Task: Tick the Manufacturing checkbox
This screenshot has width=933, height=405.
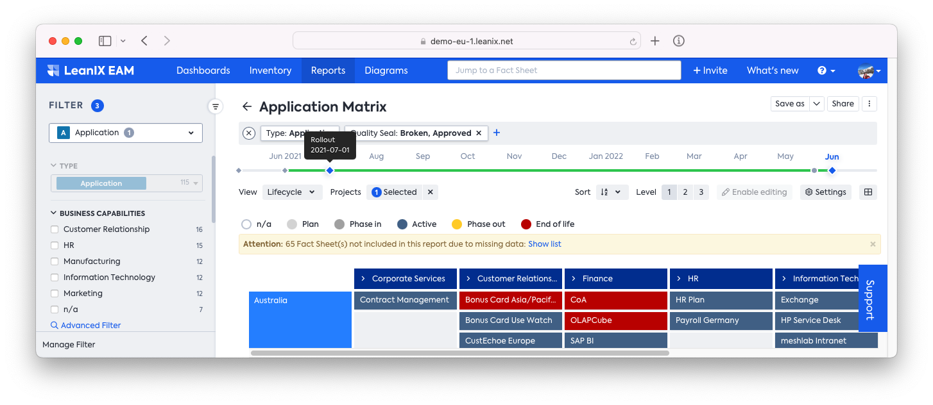Action: (x=55, y=261)
